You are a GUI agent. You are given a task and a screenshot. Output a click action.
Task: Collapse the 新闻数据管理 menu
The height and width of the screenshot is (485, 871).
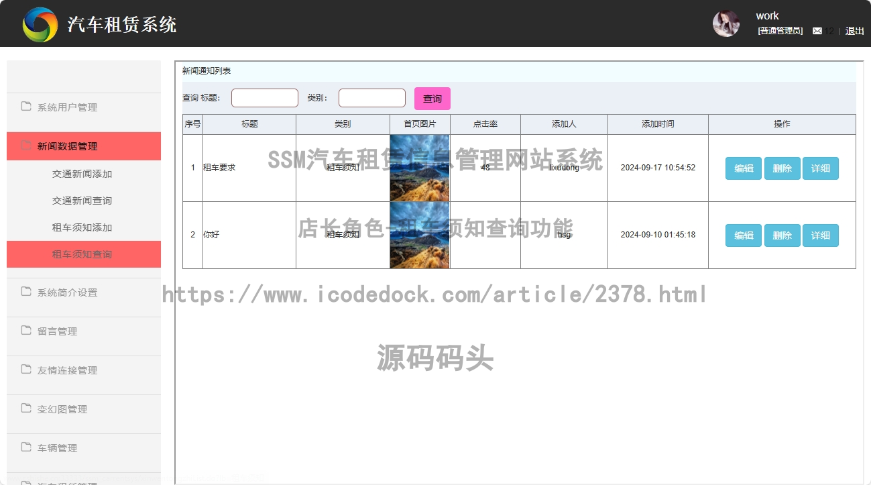pyautogui.click(x=84, y=146)
